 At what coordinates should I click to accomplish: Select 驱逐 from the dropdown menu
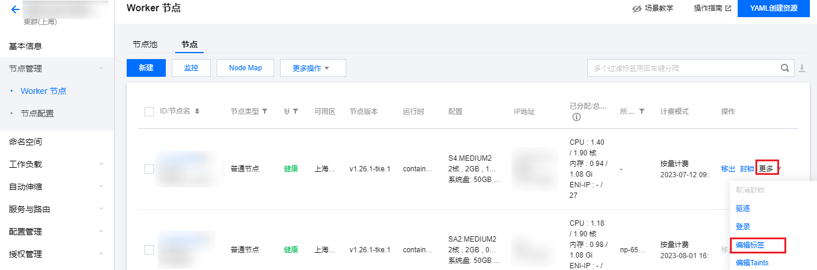[x=743, y=209]
